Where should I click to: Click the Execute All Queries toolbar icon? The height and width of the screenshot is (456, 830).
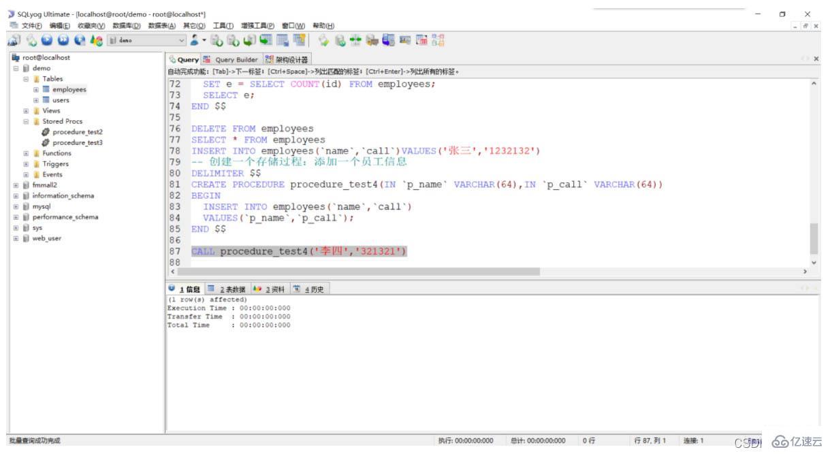pyautogui.click(x=62, y=40)
